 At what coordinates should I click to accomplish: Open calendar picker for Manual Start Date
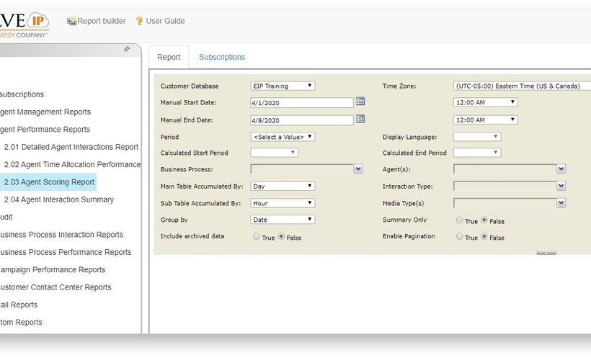click(360, 102)
